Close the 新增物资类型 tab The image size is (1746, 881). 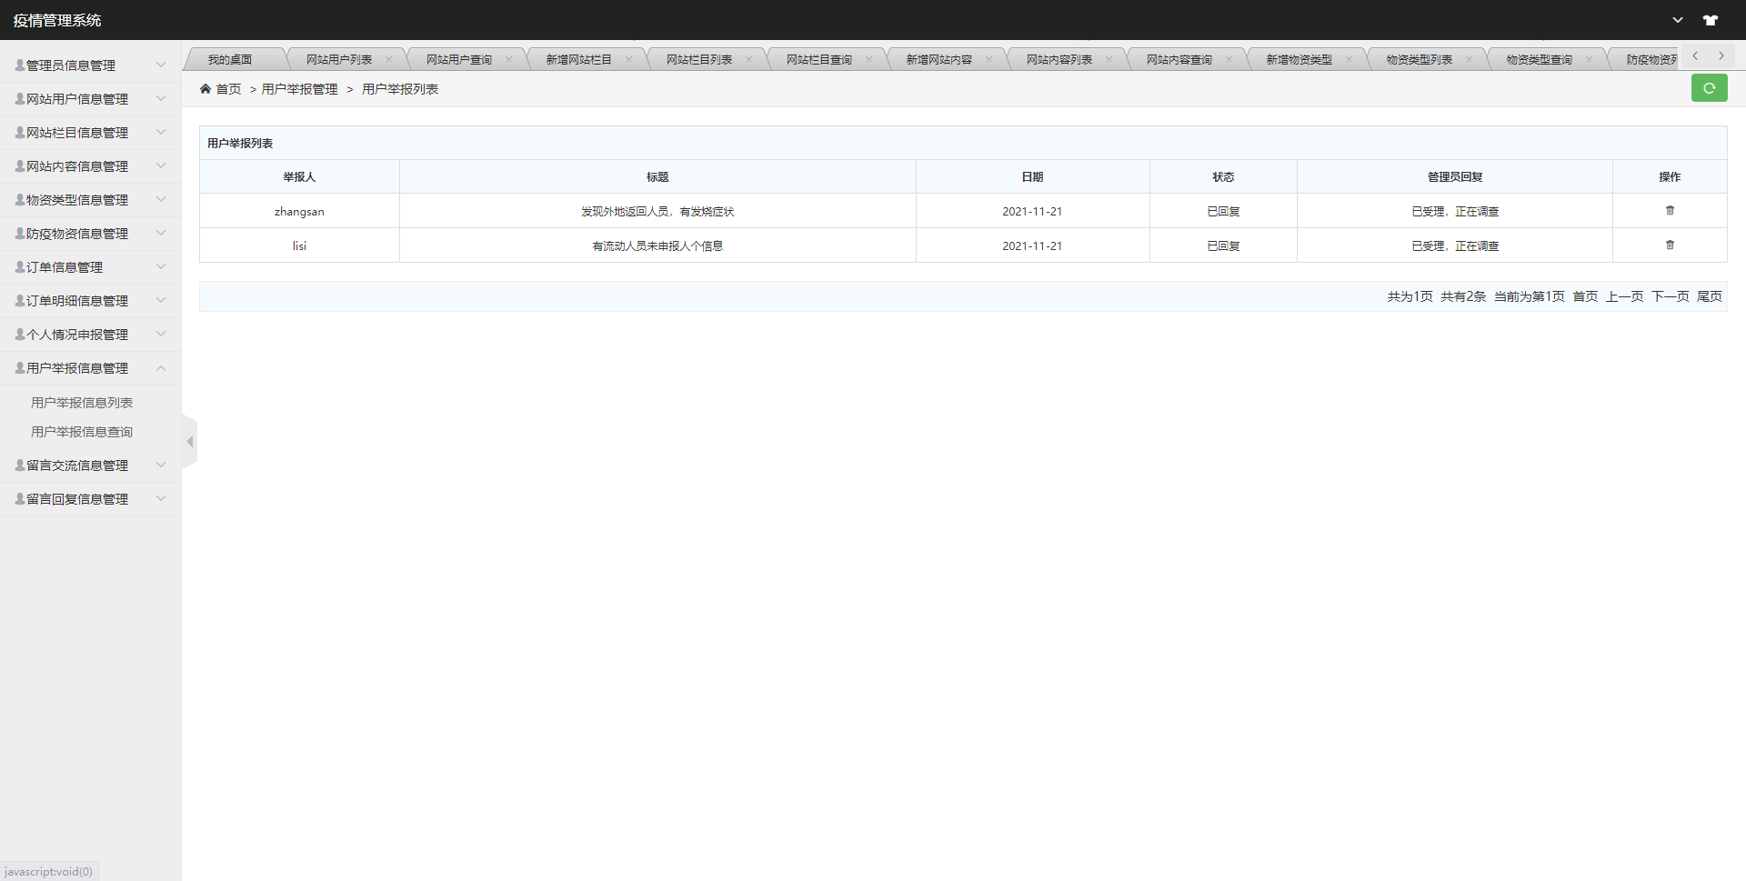click(1349, 59)
